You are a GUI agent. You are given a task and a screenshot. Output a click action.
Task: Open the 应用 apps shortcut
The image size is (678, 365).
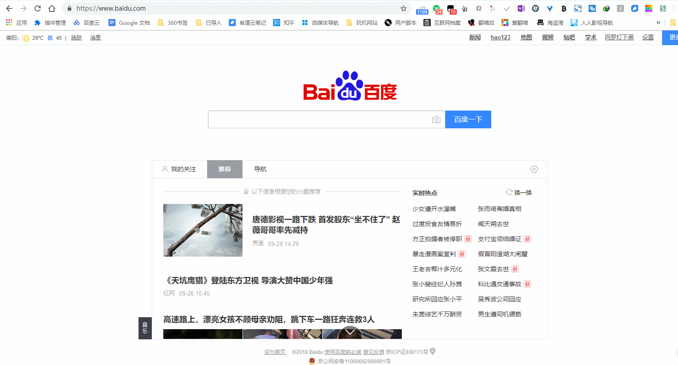pyautogui.click(x=16, y=23)
